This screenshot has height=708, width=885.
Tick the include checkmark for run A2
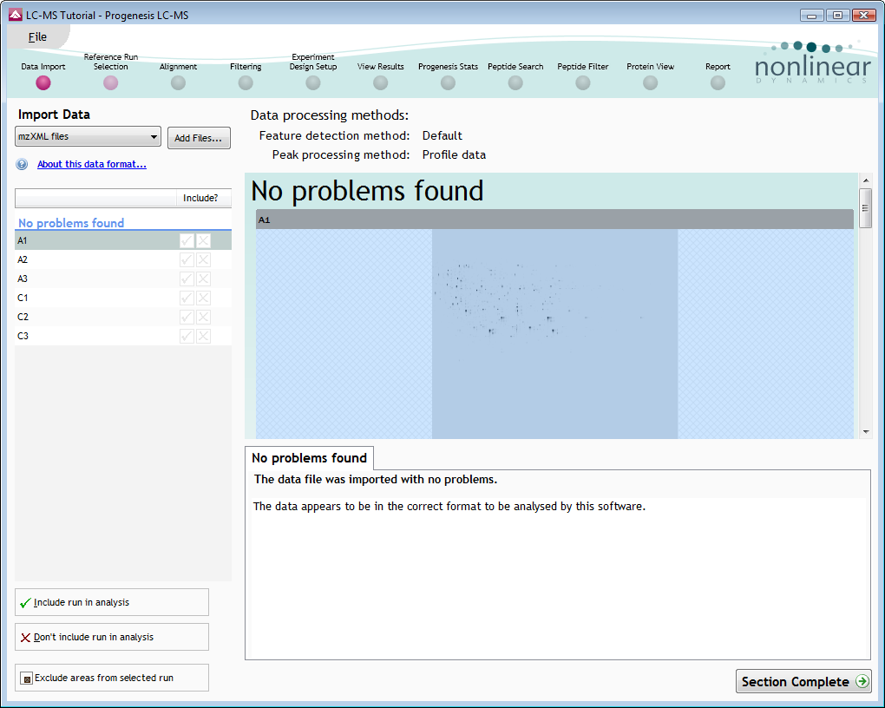pyautogui.click(x=187, y=259)
